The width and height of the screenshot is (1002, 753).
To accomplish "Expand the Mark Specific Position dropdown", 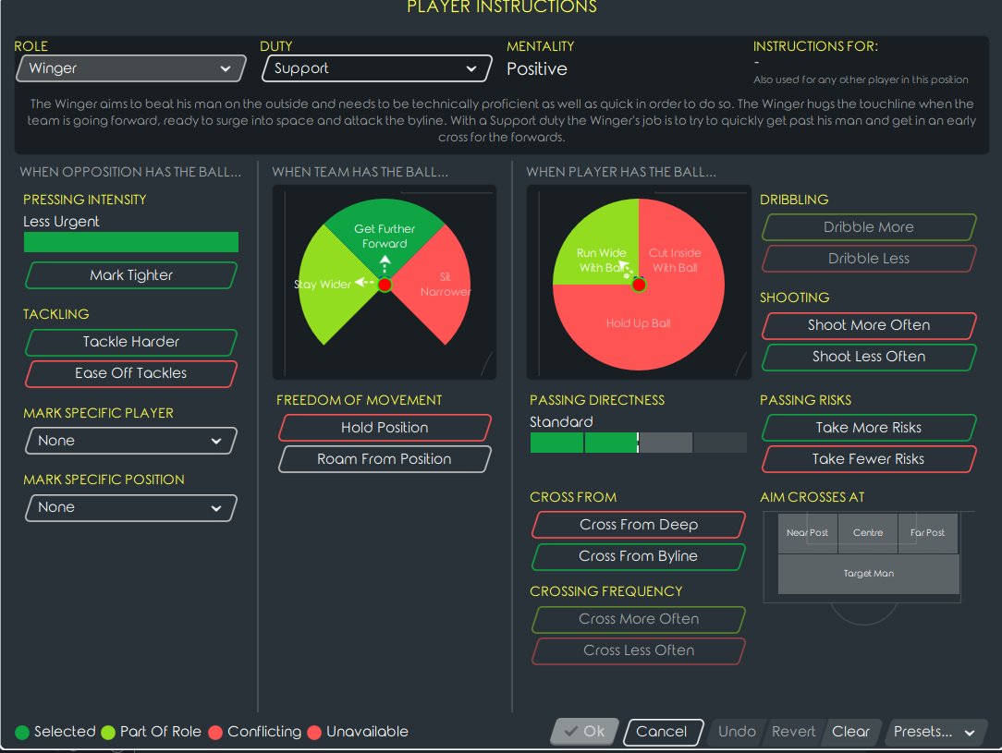I will point(131,508).
